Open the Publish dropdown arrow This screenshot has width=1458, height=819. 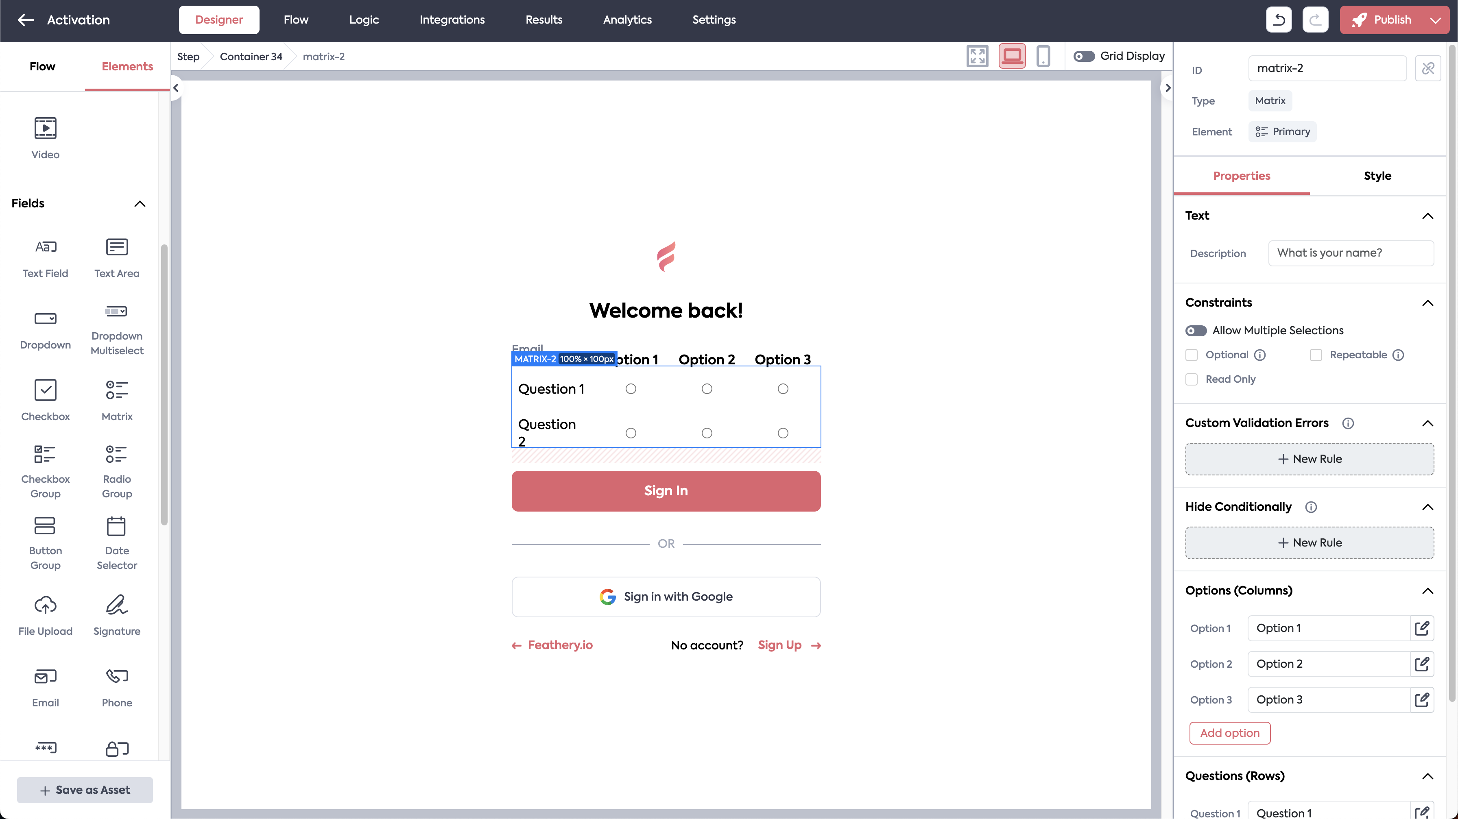(x=1435, y=20)
